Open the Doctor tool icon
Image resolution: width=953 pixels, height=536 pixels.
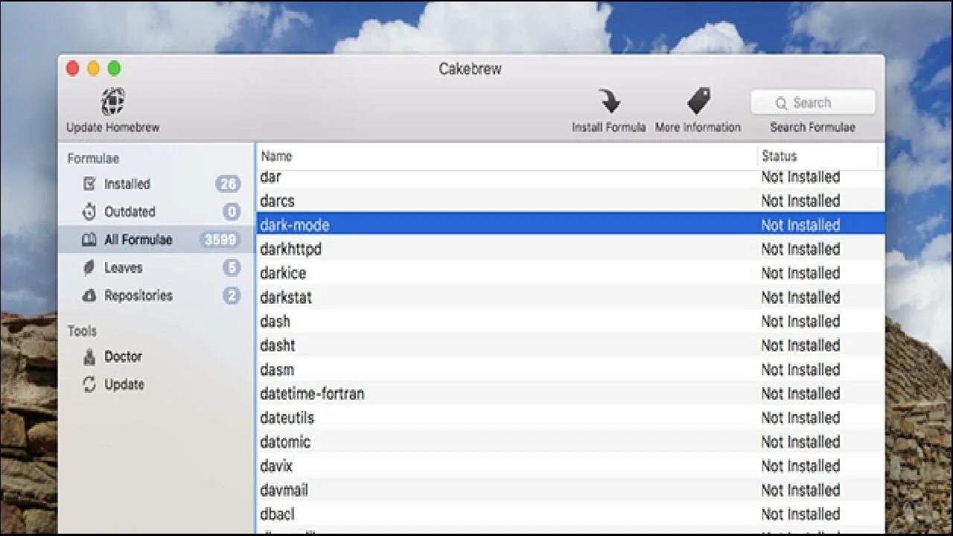point(89,357)
